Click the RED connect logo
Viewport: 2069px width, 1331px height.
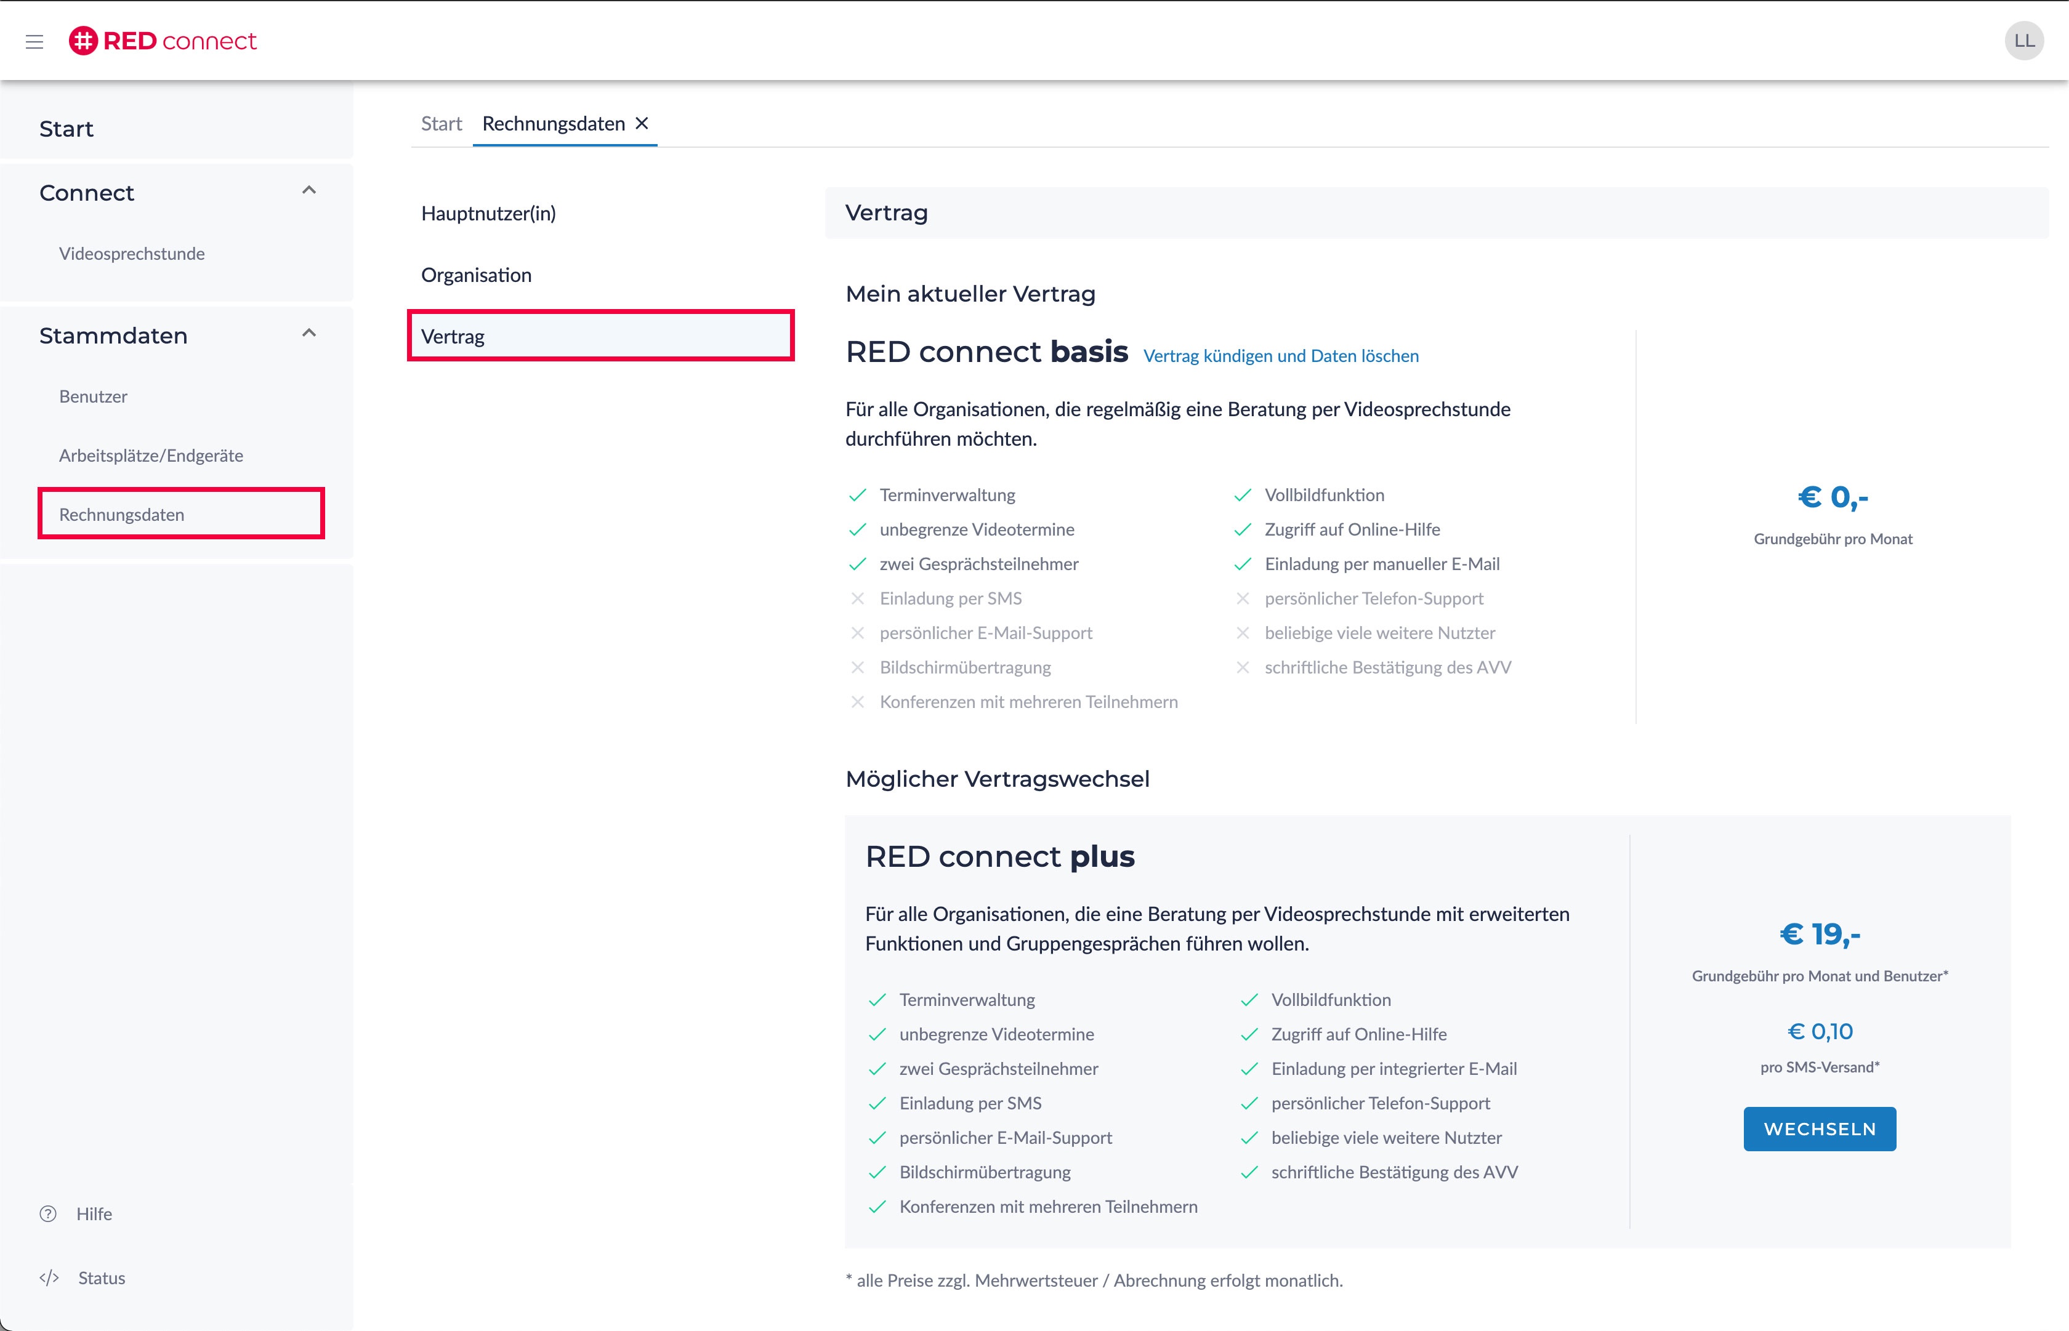tap(163, 41)
